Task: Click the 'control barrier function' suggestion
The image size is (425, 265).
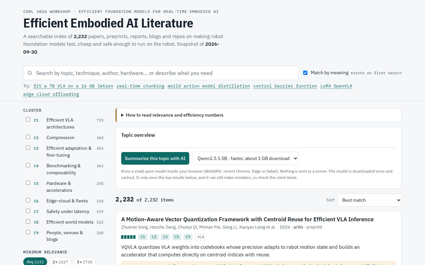Action: pos(285,86)
